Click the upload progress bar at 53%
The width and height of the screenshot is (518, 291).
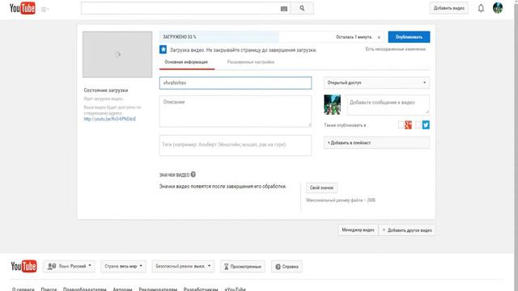(x=272, y=37)
